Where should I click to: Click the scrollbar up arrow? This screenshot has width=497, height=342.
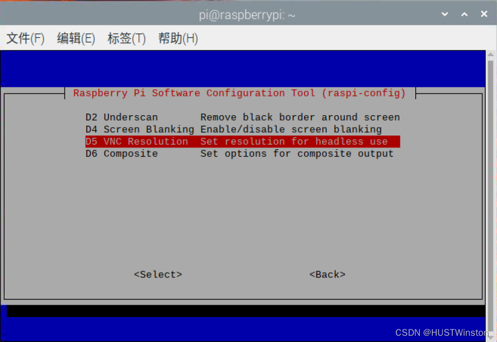click(491, 54)
